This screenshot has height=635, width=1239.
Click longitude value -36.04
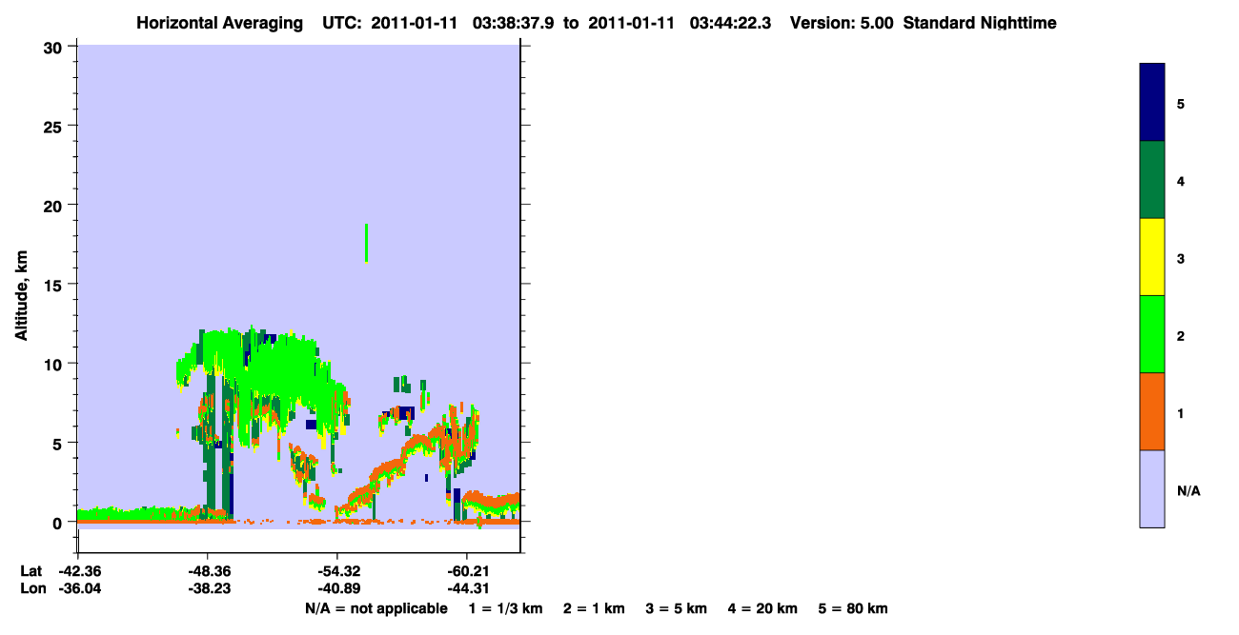pyautogui.click(x=78, y=588)
